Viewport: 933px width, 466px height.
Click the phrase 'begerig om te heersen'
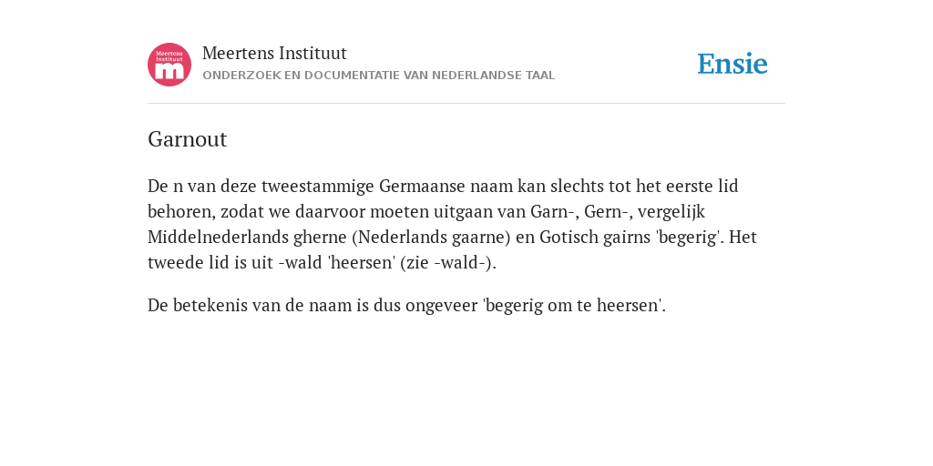click(x=574, y=306)
